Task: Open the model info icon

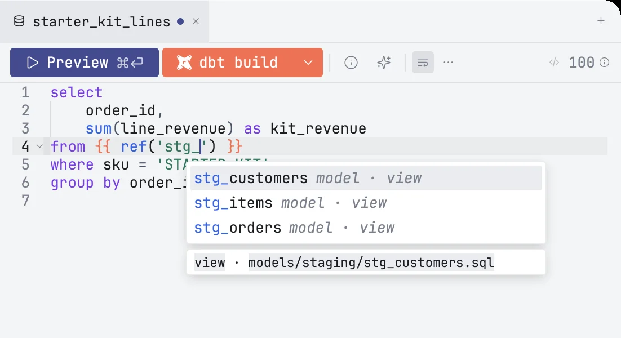Action: [x=351, y=63]
